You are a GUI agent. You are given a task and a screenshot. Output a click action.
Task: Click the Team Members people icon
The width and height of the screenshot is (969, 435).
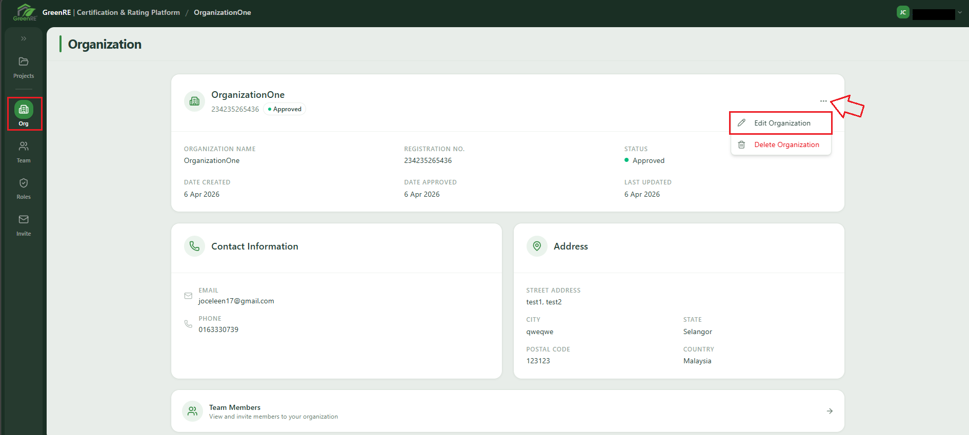click(x=192, y=411)
